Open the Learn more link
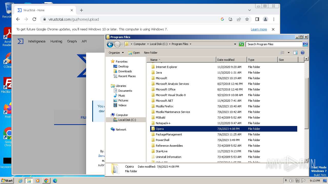 tap(259, 29)
